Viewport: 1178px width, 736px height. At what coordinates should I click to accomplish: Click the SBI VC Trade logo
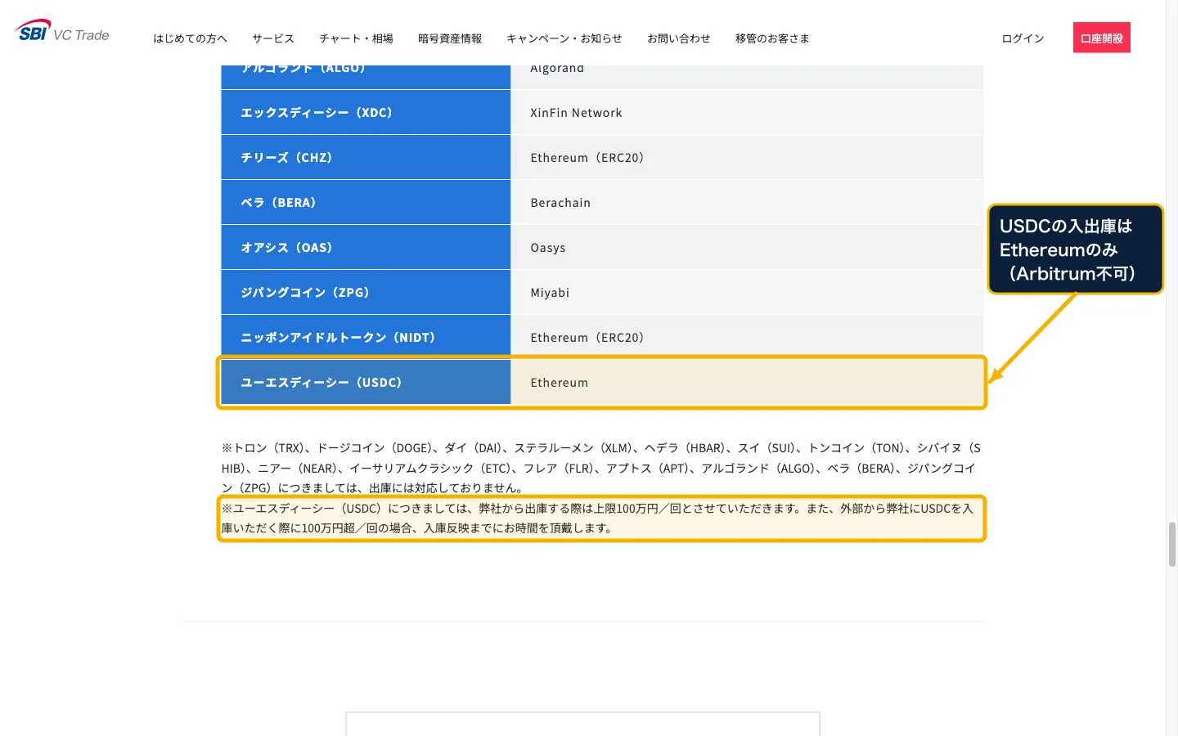[x=62, y=33]
